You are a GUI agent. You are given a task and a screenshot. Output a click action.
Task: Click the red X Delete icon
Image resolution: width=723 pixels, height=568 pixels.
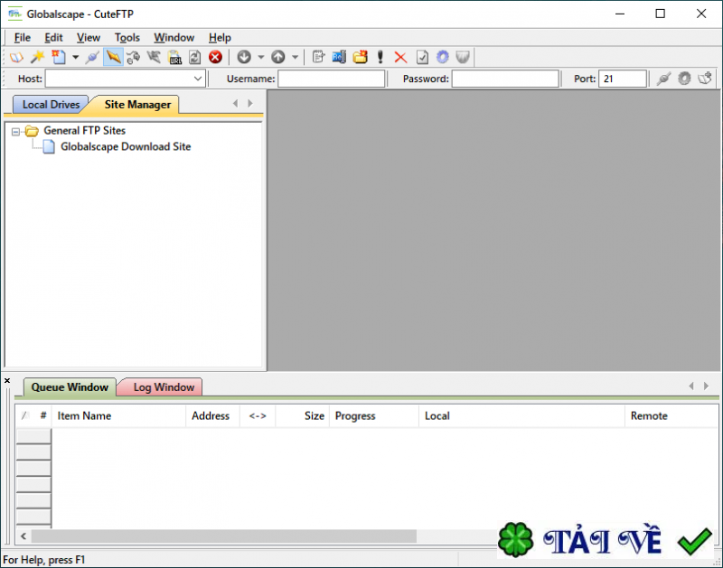400,57
